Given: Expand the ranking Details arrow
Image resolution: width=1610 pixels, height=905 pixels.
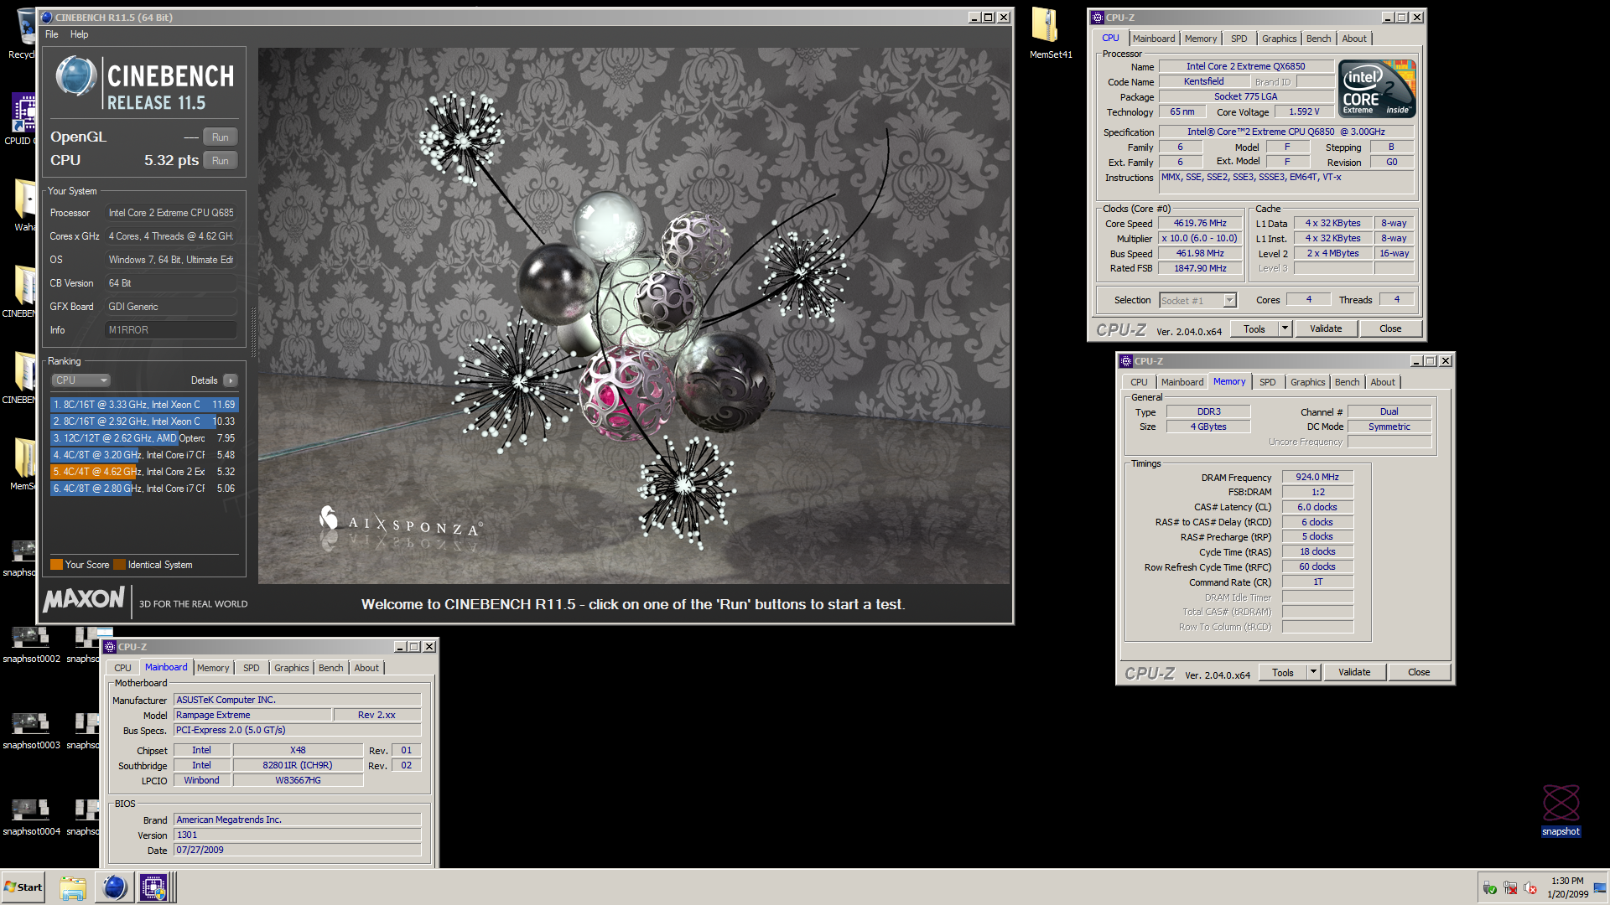Looking at the screenshot, I should click(x=231, y=380).
